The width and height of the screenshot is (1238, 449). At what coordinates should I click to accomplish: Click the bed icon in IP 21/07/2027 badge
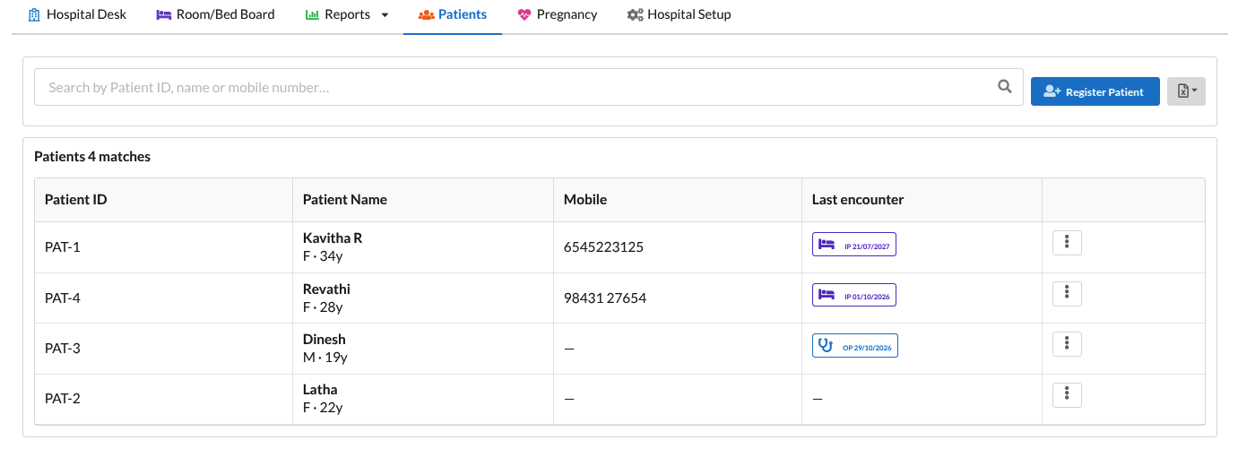(x=827, y=245)
